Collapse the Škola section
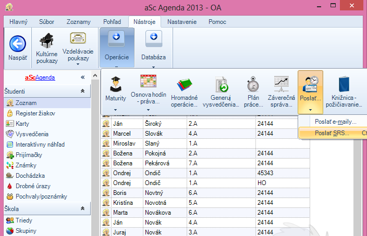This screenshot has height=236, width=367. coord(82,208)
